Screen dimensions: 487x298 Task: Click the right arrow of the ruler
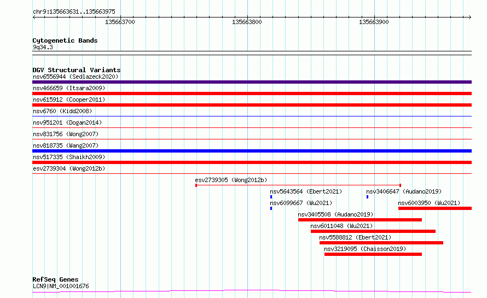click(470, 17)
